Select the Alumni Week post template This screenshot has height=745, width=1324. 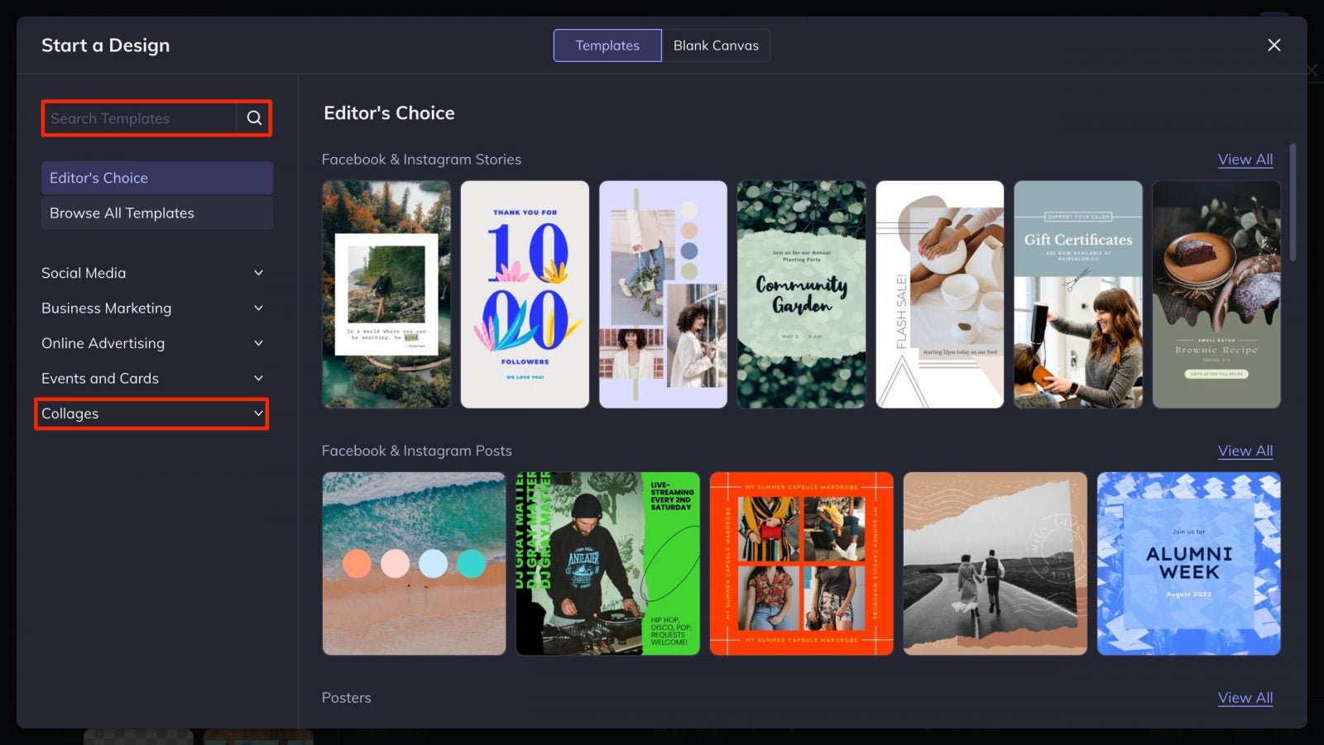[x=1189, y=564]
